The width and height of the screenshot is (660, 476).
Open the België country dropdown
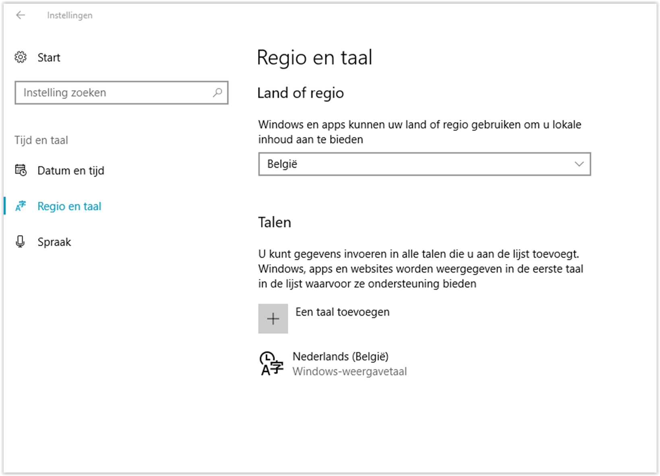424,164
